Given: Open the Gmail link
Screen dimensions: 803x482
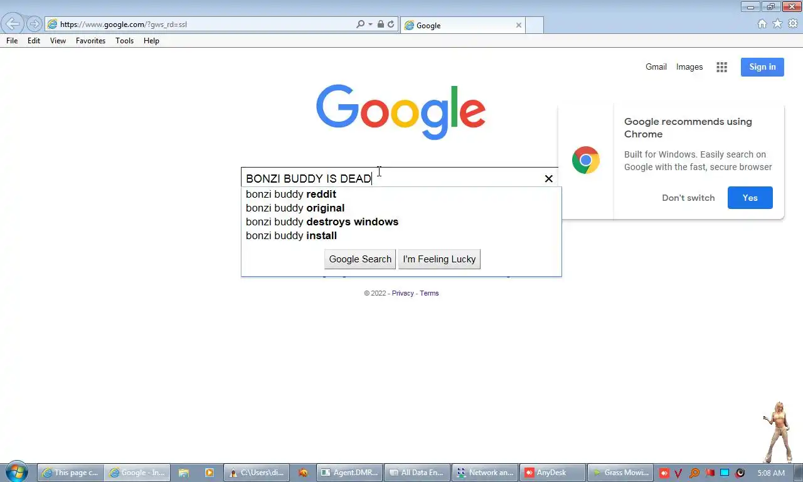Looking at the screenshot, I should coord(656,67).
